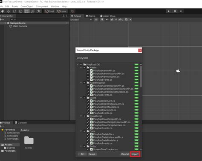Screen dimensions: 202x161
Task: Open the Assets menu
Action: tap(15, 6)
